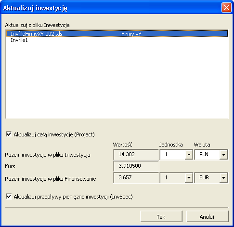Confirm with the Tak button
Image resolution: width=234 pixels, height=227 pixels.
coord(161,216)
